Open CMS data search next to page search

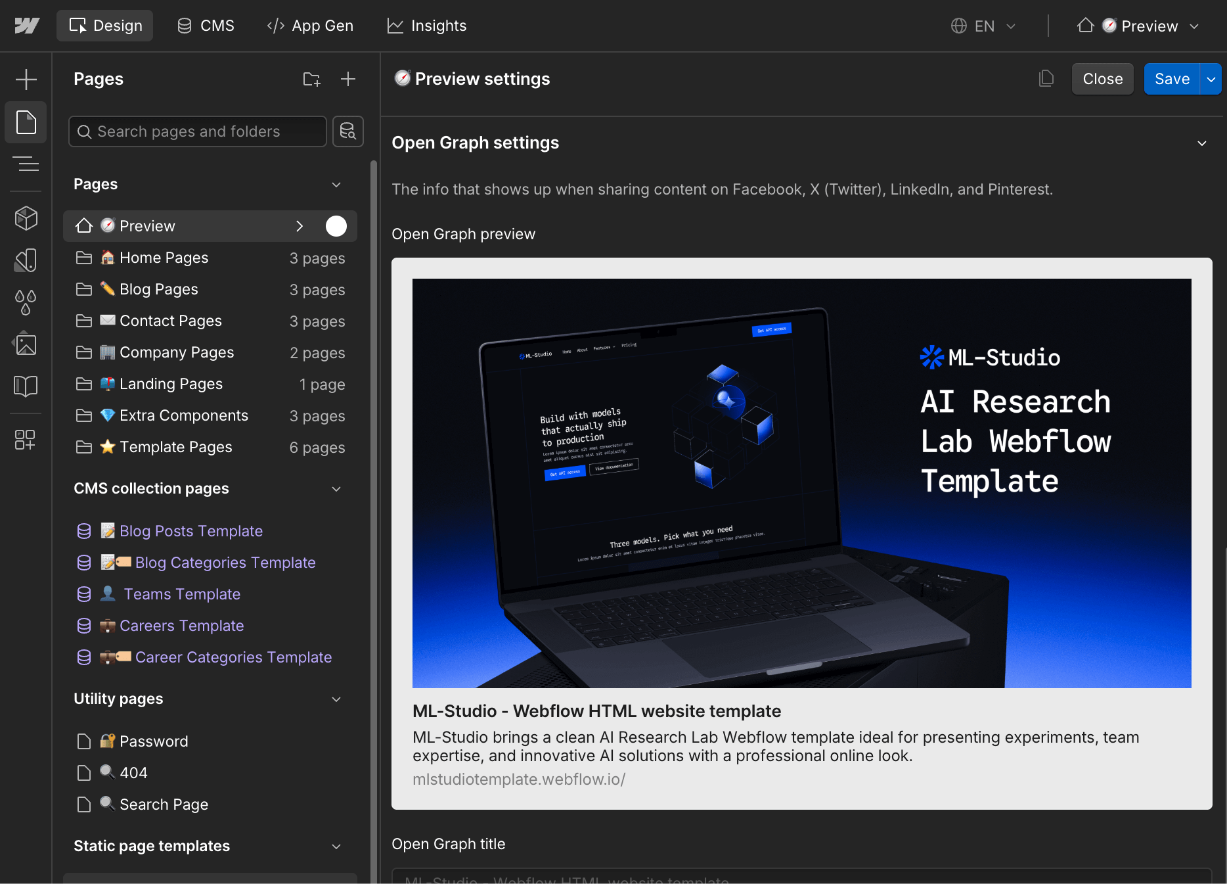point(348,131)
